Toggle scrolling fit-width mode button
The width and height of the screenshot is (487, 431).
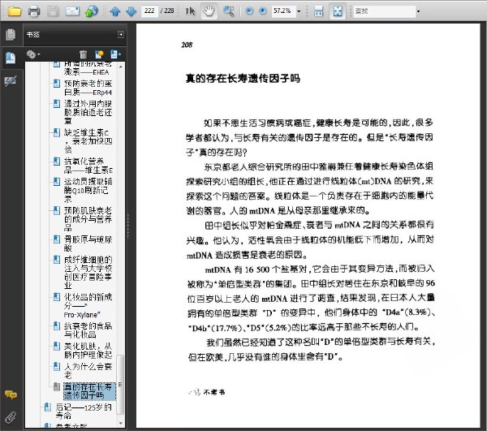(x=319, y=12)
